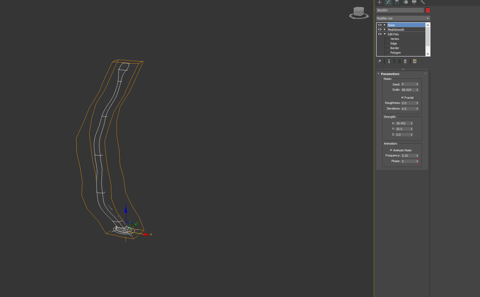This screenshot has width=480, height=297.
Task: Click the red X axis gizmo arrow
Action: (147, 234)
